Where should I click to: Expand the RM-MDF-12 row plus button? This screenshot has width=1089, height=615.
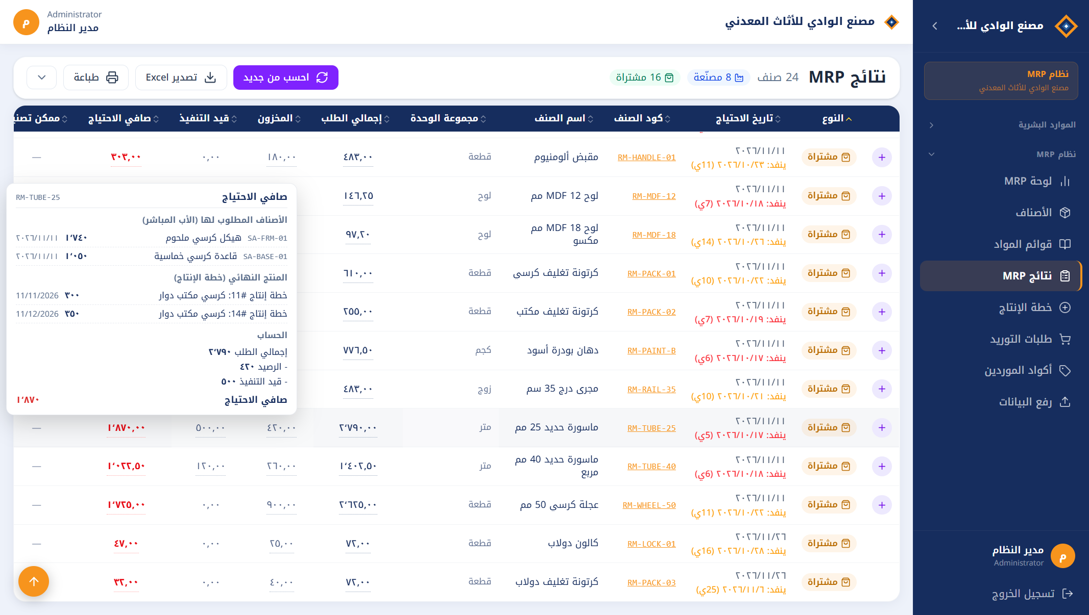coord(882,196)
